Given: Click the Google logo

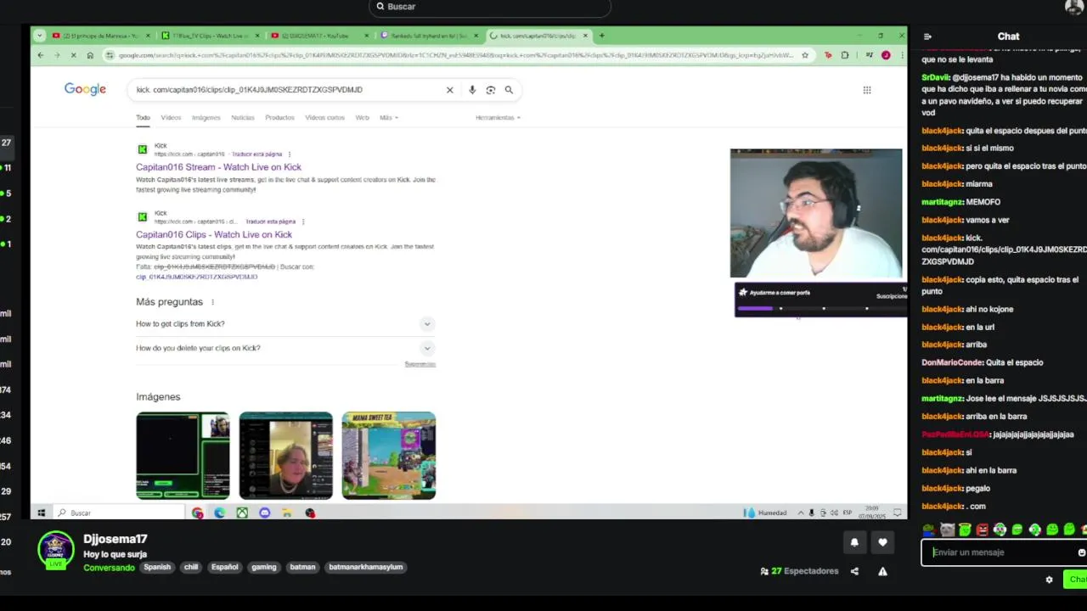Looking at the screenshot, I should click(x=85, y=89).
